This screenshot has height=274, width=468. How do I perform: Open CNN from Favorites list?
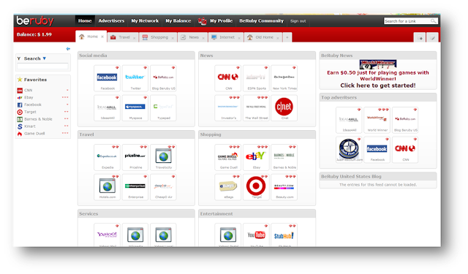tap(29, 90)
